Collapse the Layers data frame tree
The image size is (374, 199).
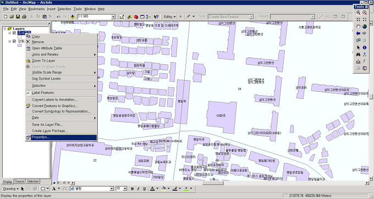click(x=5, y=29)
